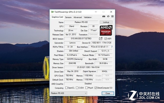The width and height of the screenshot is (164, 103).
Task: Click the Shaders value 384 Unified
Action: pyautogui.click(x=74, y=51)
